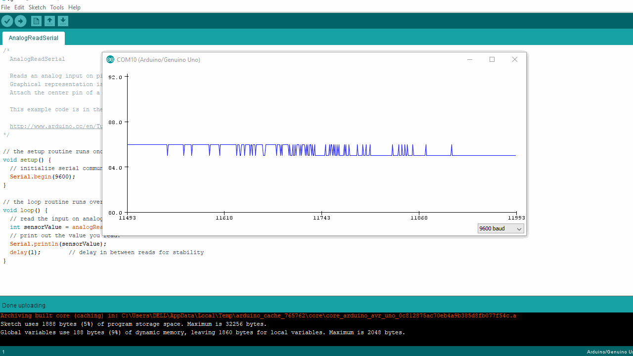Place cursor on the delay(1); statement

coord(25,252)
